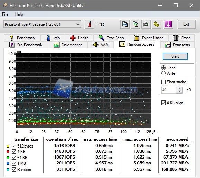The image size is (200, 178).
Task: Switch to the Info tab
Action: (53, 38)
